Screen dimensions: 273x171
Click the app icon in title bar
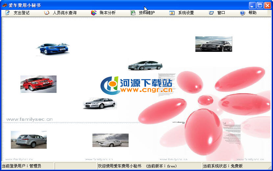tap(5, 5)
